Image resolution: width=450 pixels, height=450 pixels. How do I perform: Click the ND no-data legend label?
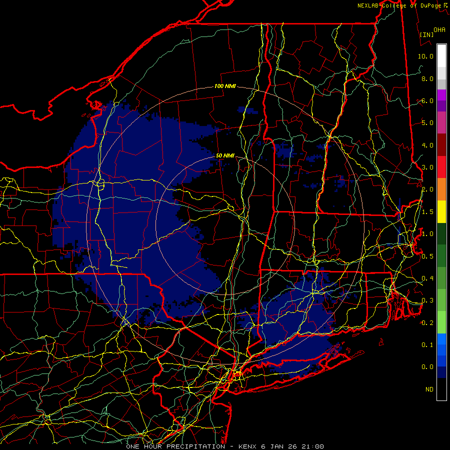tap(429, 389)
